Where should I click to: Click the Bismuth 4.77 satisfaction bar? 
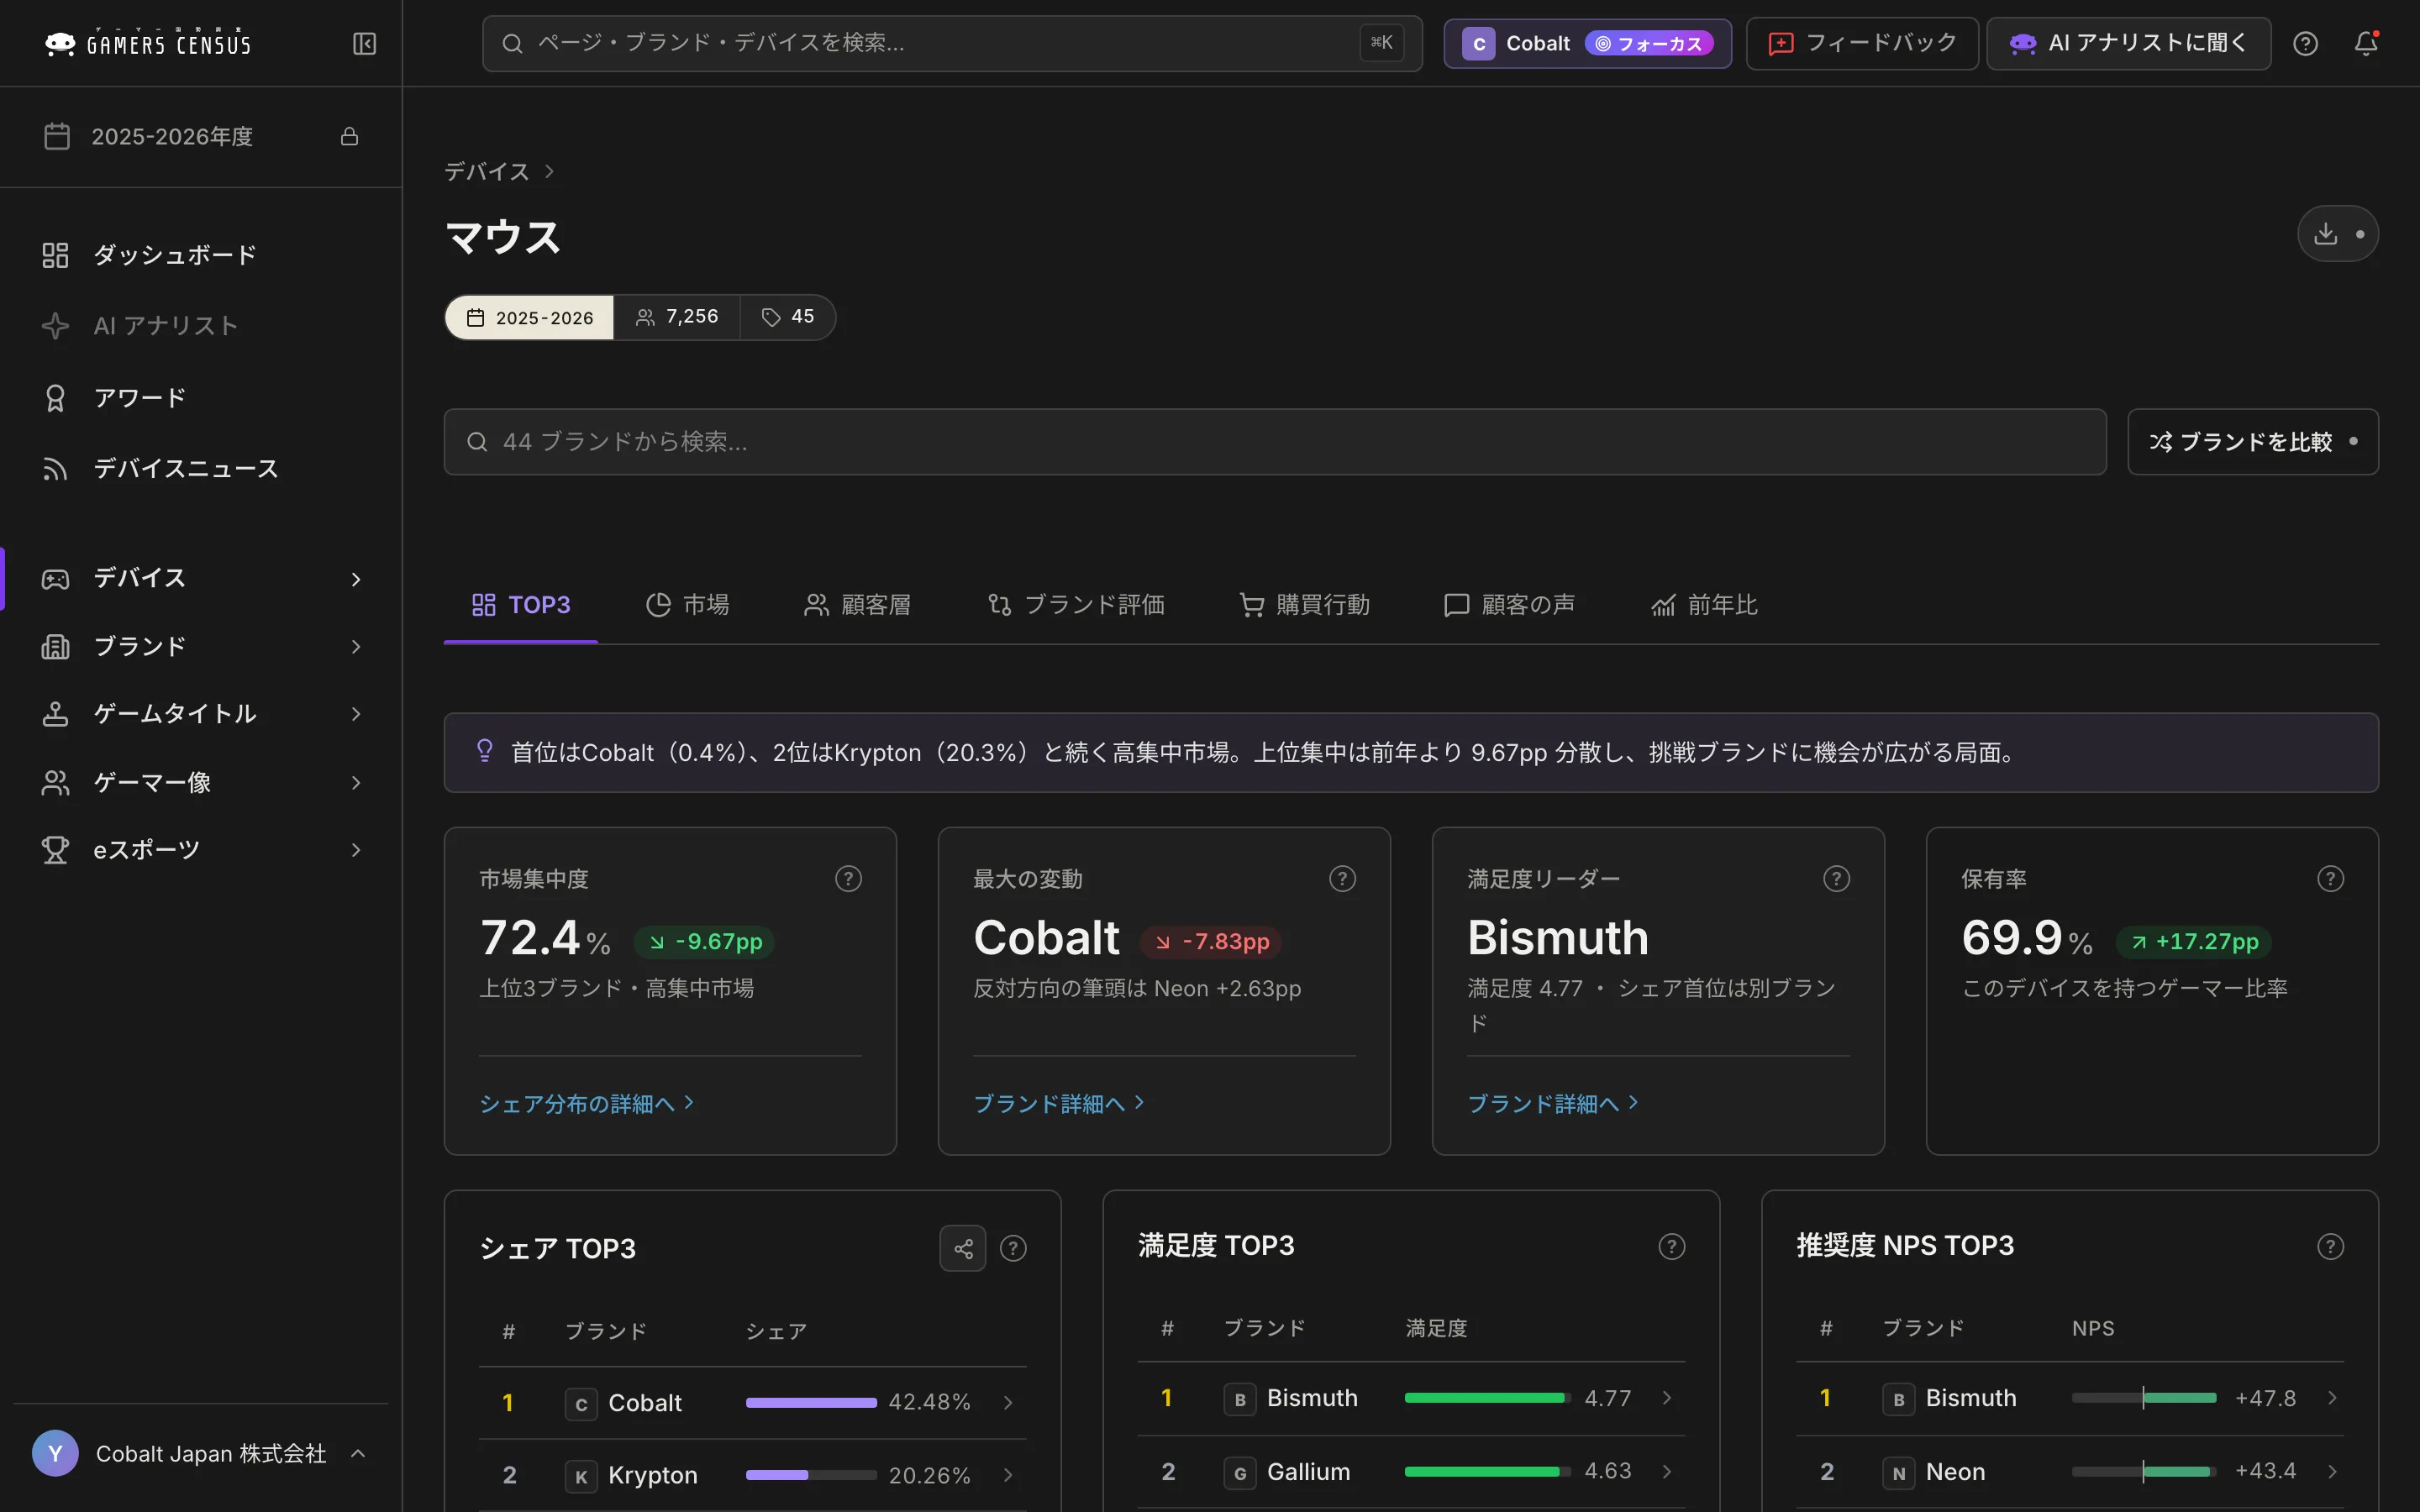click(1487, 1397)
